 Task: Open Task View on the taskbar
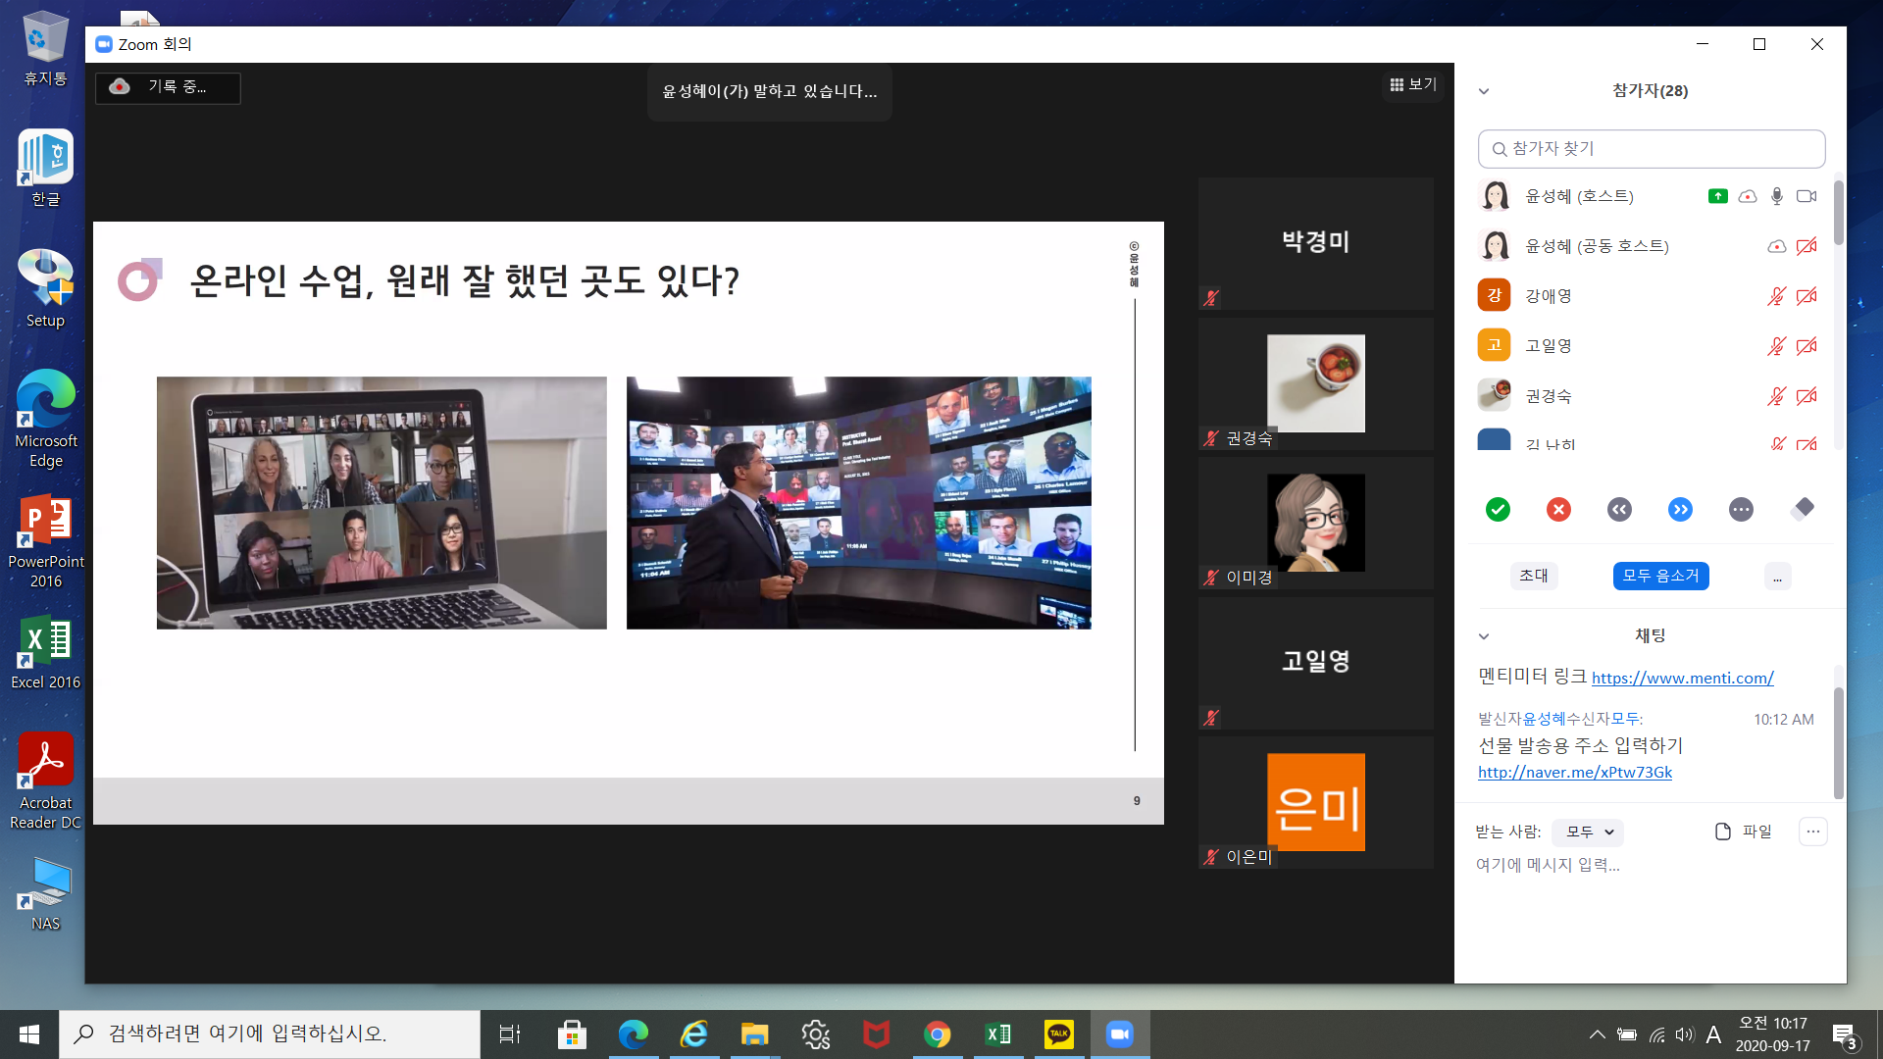[510, 1034]
